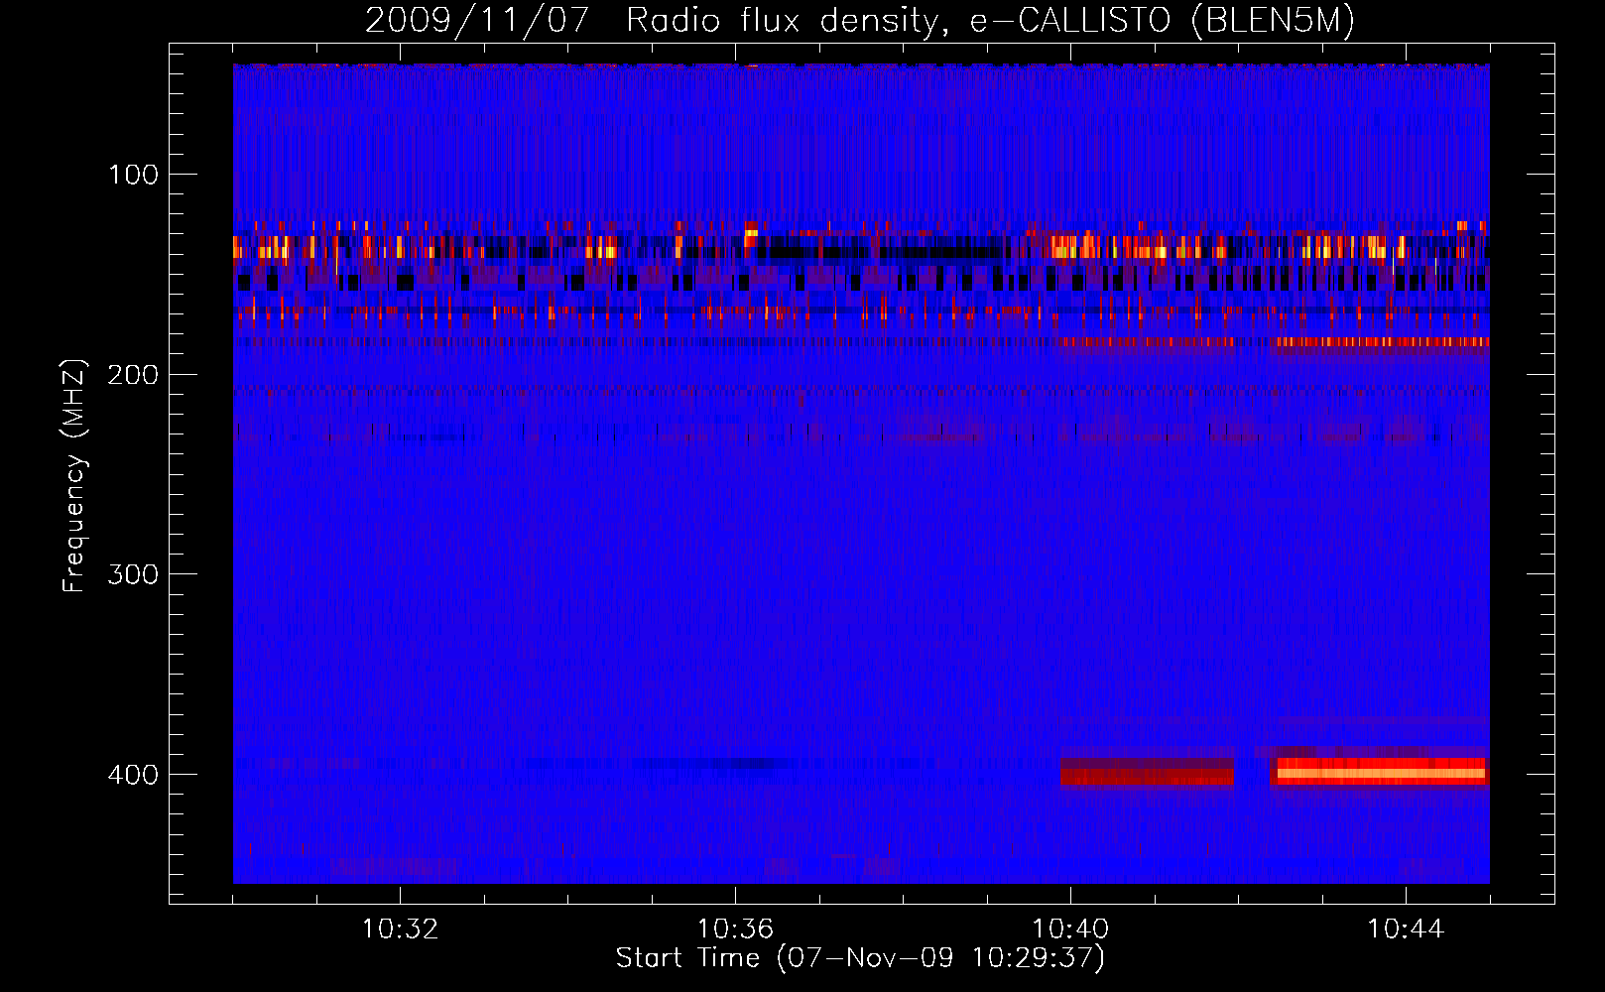
Task: Click the '100' frequency tick label
Action: (134, 175)
